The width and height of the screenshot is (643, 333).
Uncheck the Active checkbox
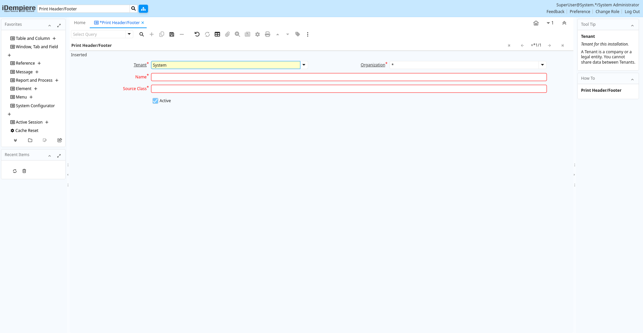pyautogui.click(x=155, y=101)
